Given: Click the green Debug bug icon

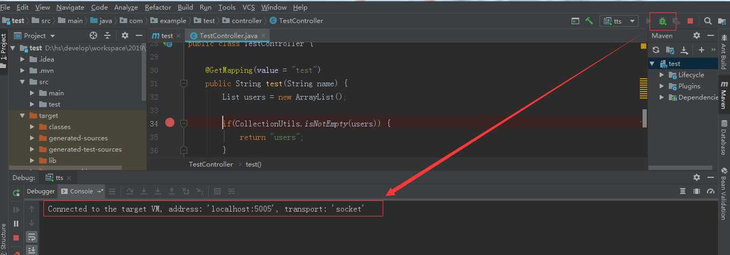Looking at the screenshot, I should [x=662, y=21].
